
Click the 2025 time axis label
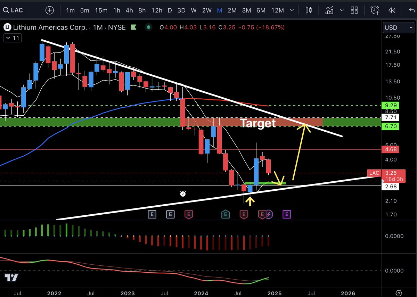(275, 293)
